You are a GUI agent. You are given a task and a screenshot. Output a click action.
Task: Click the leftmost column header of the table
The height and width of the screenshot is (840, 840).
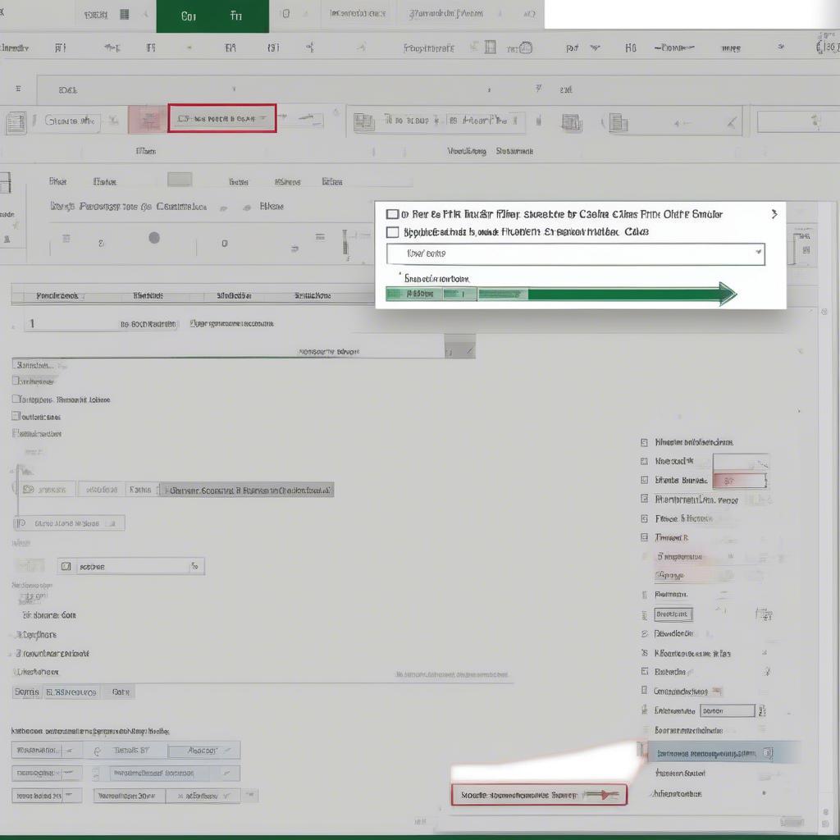(x=57, y=295)
